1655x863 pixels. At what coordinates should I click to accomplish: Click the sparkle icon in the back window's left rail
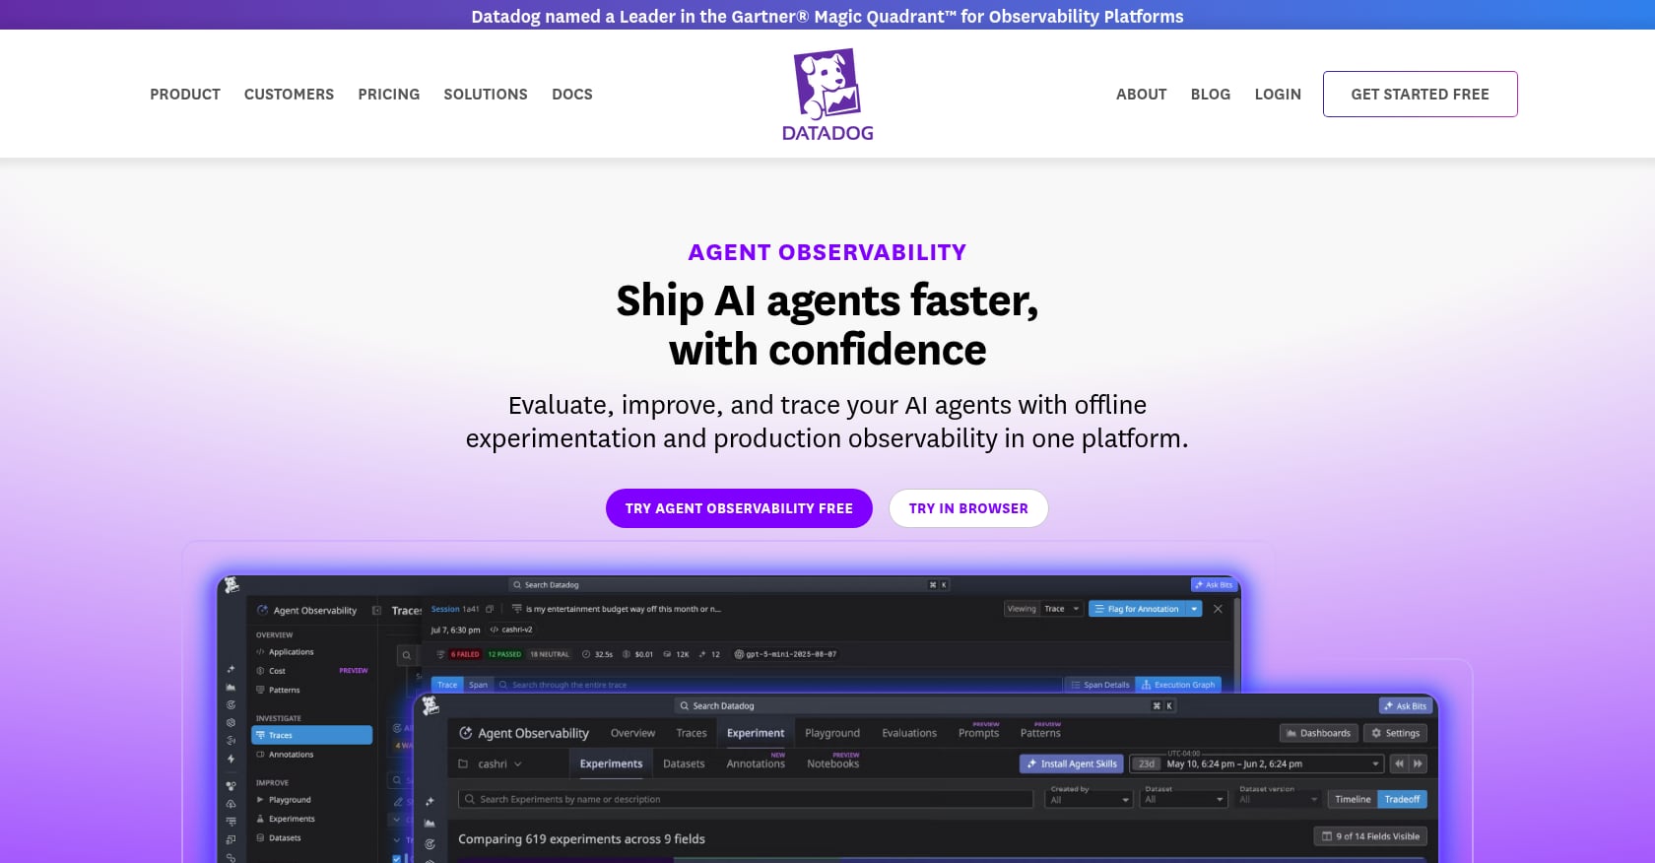click(x=231, y=669)
